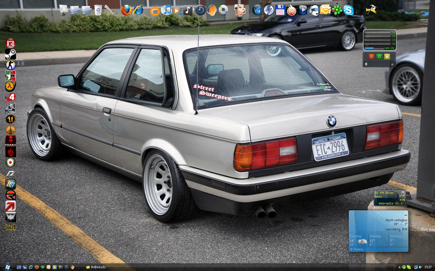This screenshot has width=435, height=271.
Task: Launch the ICQ flower from the top dock
Action: point(337,10)
